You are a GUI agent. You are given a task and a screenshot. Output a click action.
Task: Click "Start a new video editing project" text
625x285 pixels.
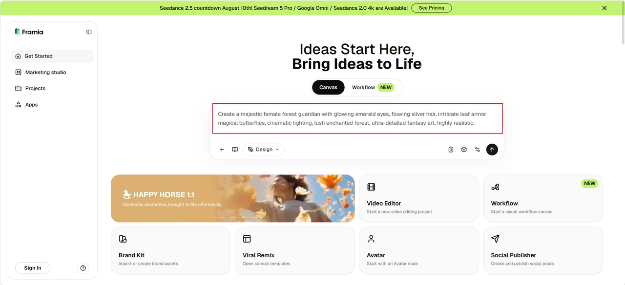pos(399,212)
